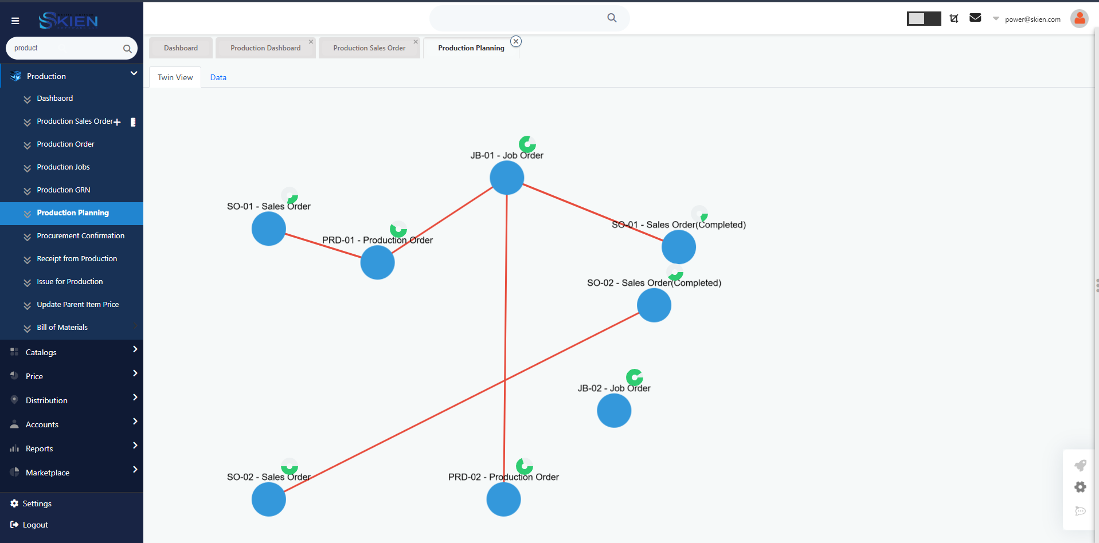
Task: Toggle the dark mode switch in header
Action: 924,19
